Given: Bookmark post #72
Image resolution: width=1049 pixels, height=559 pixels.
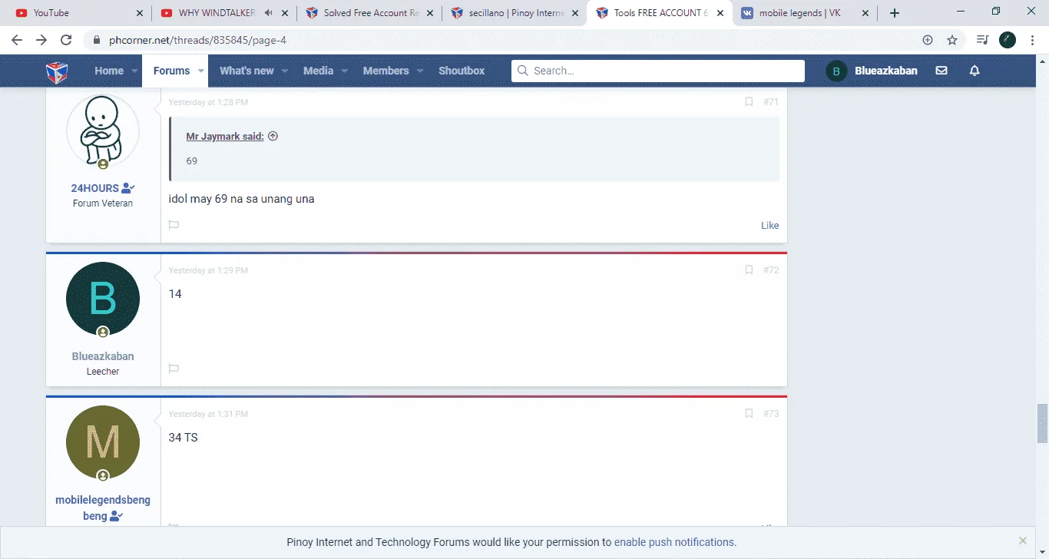Looking at the screenshot, I should click(749, 270).
